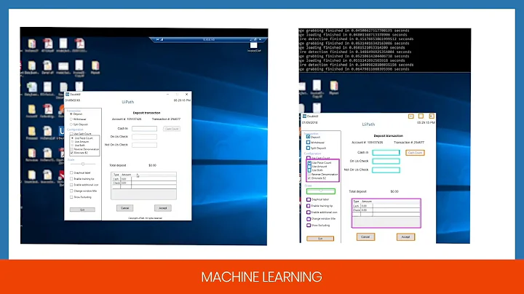Click "$0.00" total deposit value in right window
This screenshot has height=294, width=524.
(x=394, y=191)
